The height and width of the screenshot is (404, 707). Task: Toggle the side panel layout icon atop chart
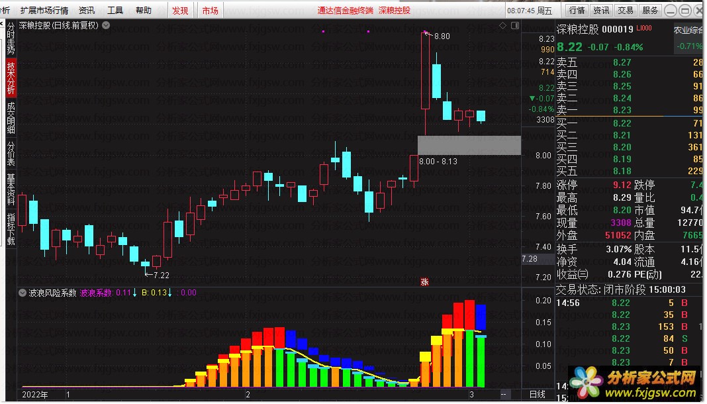515,26
